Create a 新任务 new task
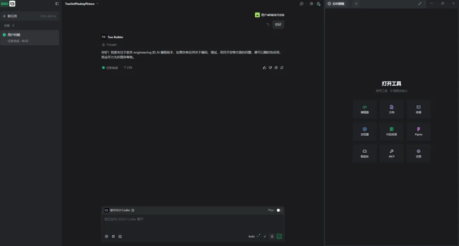This screenshot has height=246, width=459. point(29,16)
